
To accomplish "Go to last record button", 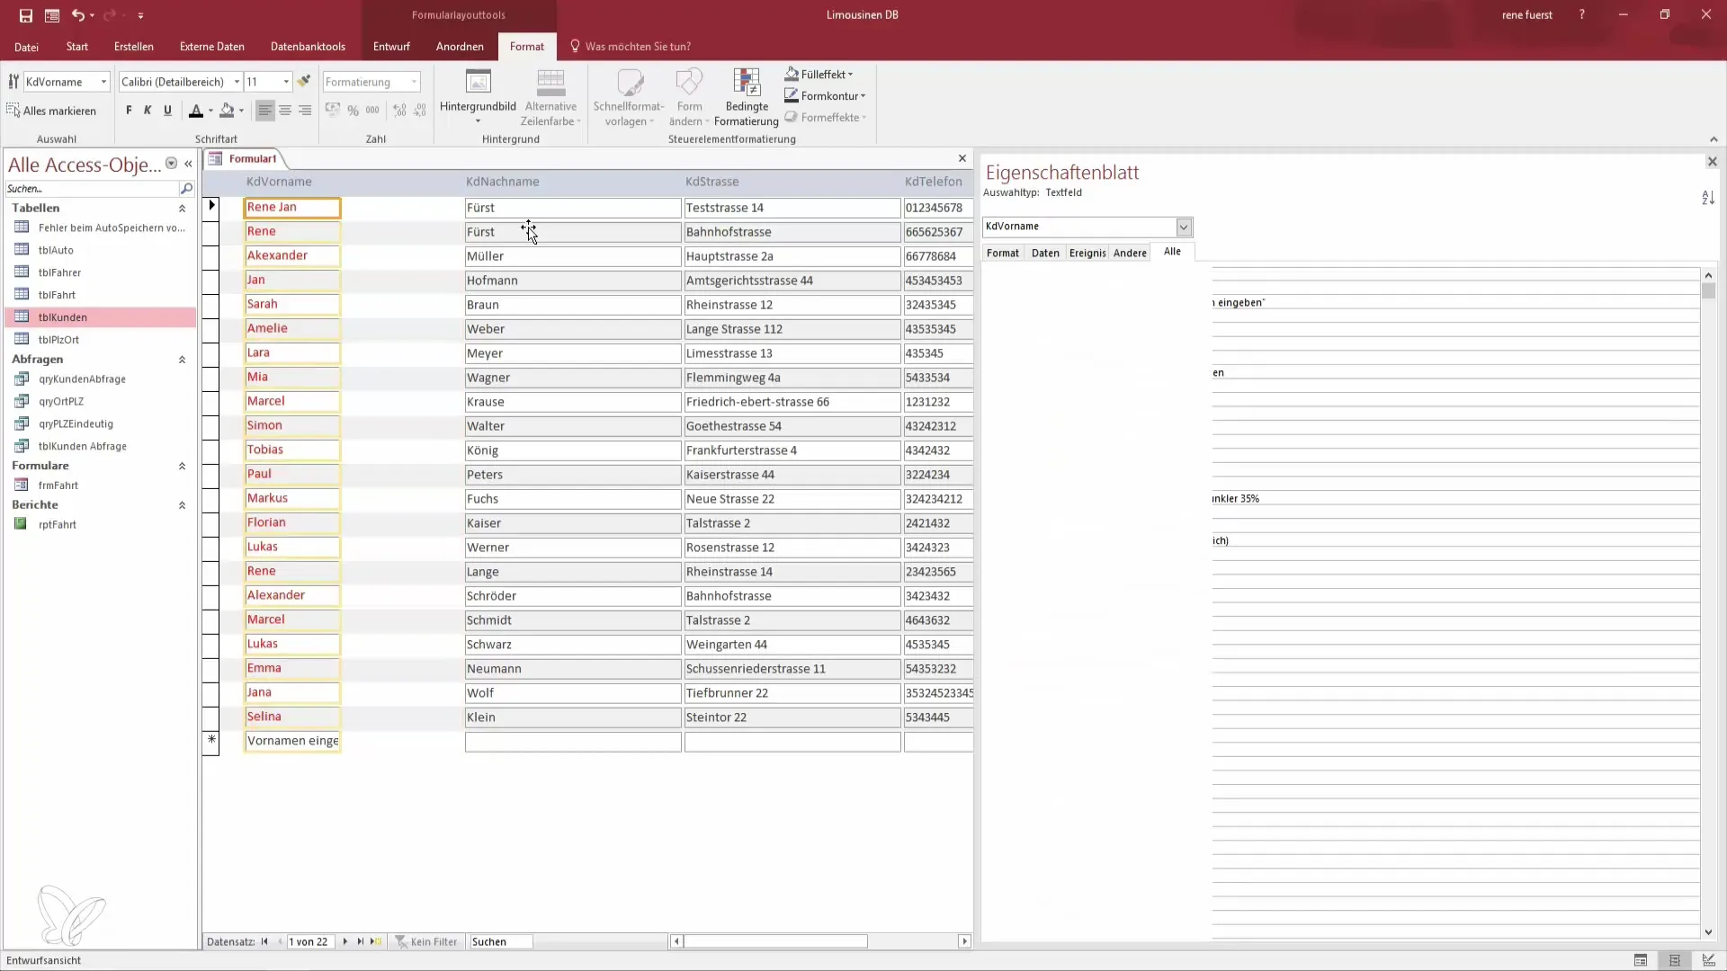I will [x=361, y=941].
